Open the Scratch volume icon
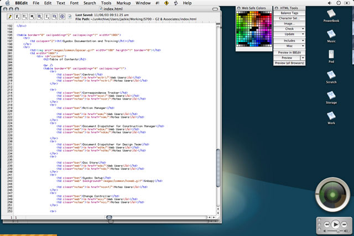354x236 pixels. [331, 75]
